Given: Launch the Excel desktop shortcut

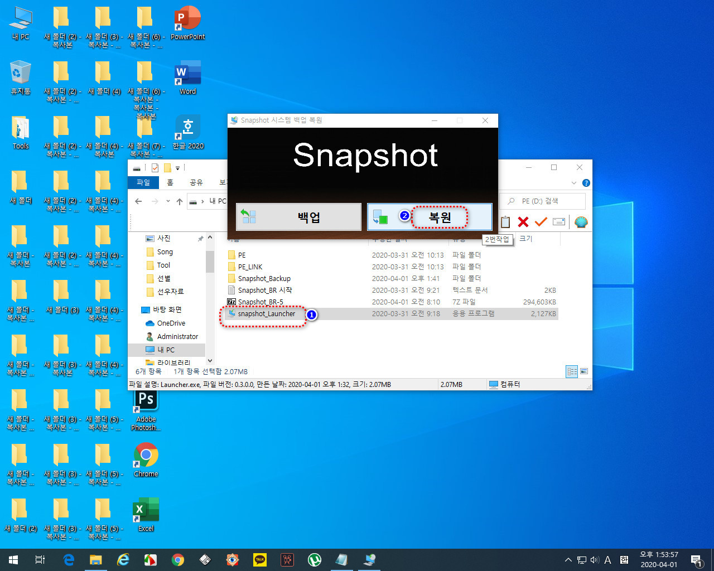Looking at the screenshot, I should (146, 515).
